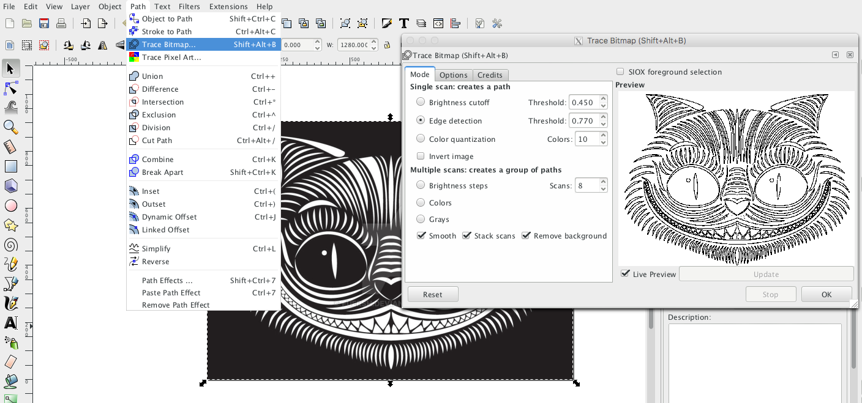Select the Node edit tool
862x403 pixels.
coord(10,88)
